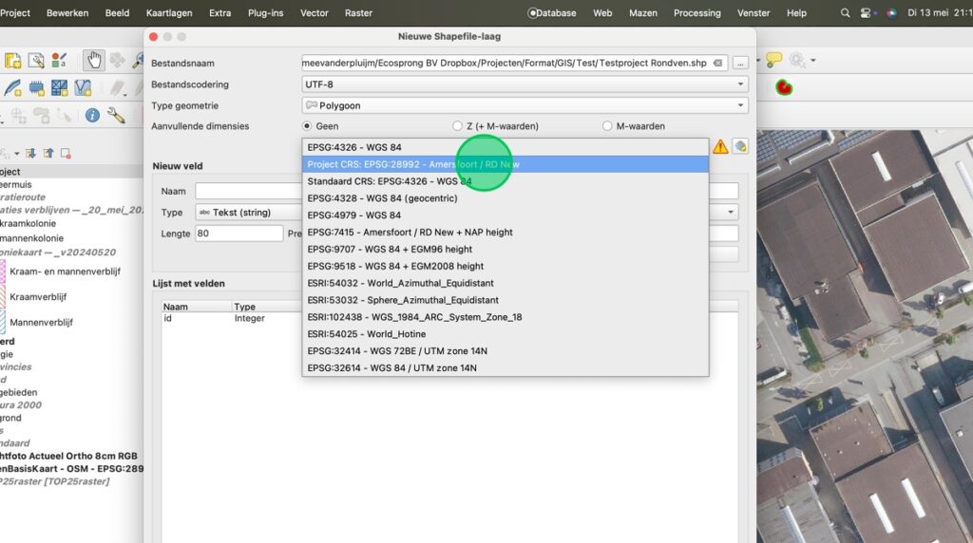Click the red heatmap plugin icon
Screen dimensions: 973x543
coord(784,88)
